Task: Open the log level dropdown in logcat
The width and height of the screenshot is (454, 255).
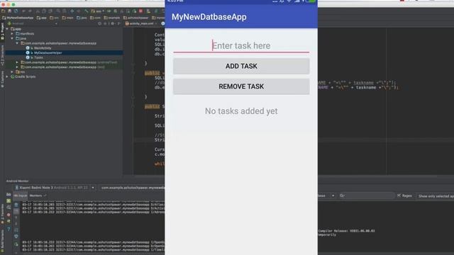Action: (326, 195)
